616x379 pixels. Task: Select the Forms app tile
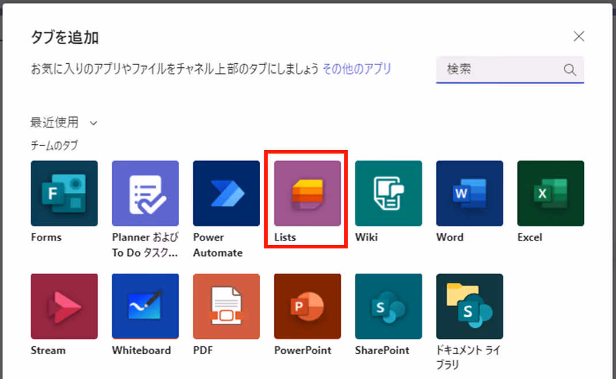64,193
